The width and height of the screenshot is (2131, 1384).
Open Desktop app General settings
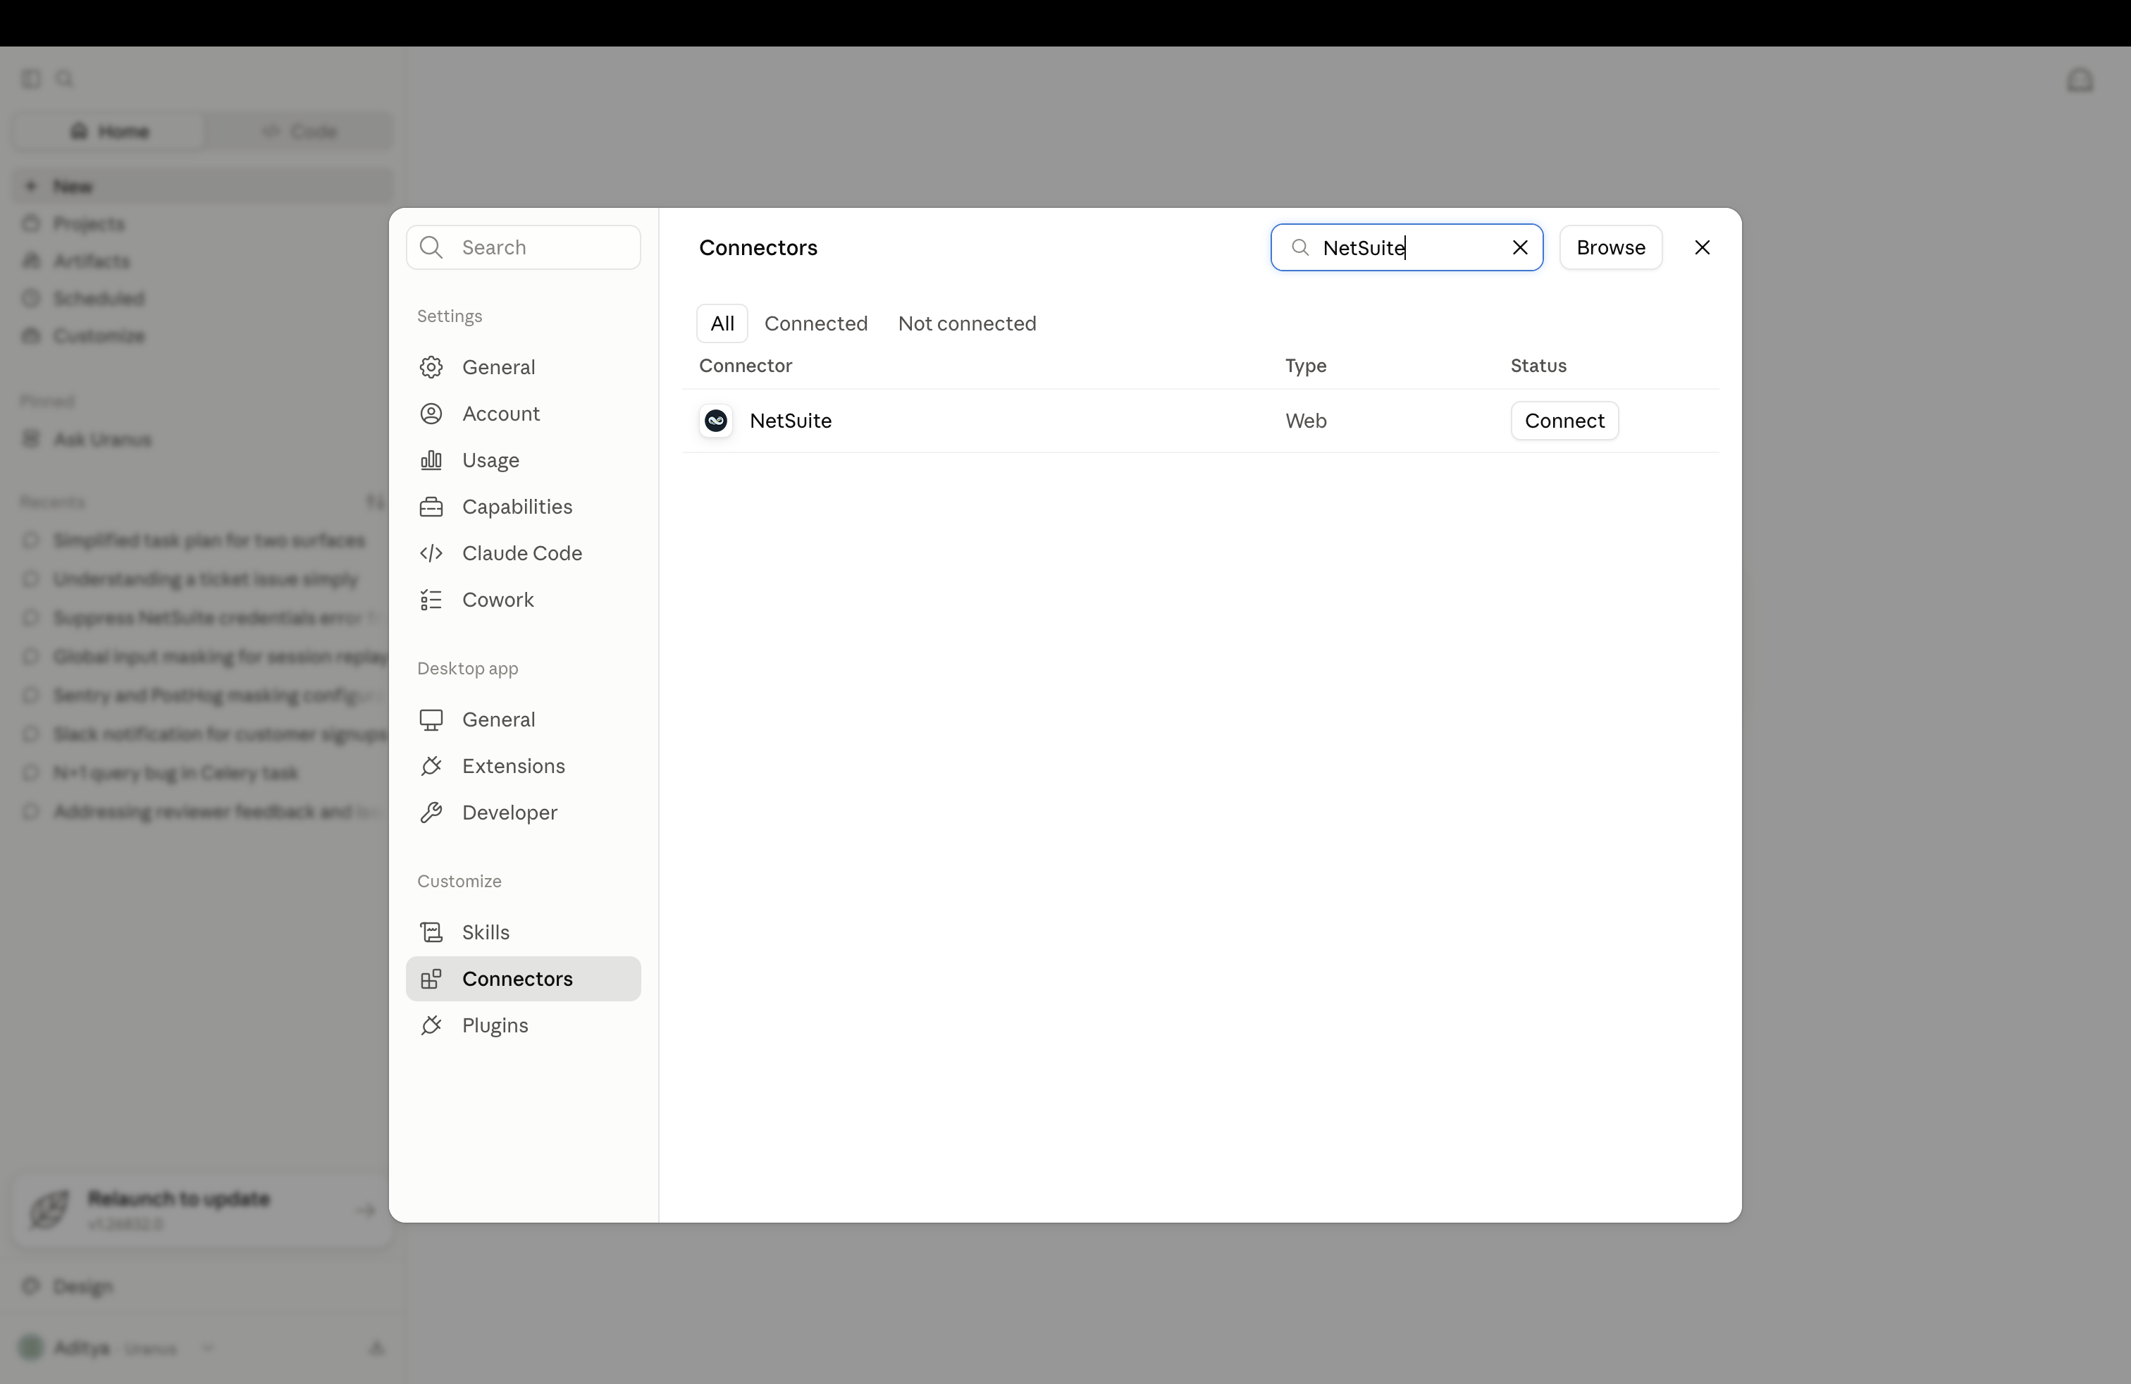click(523, 719)
